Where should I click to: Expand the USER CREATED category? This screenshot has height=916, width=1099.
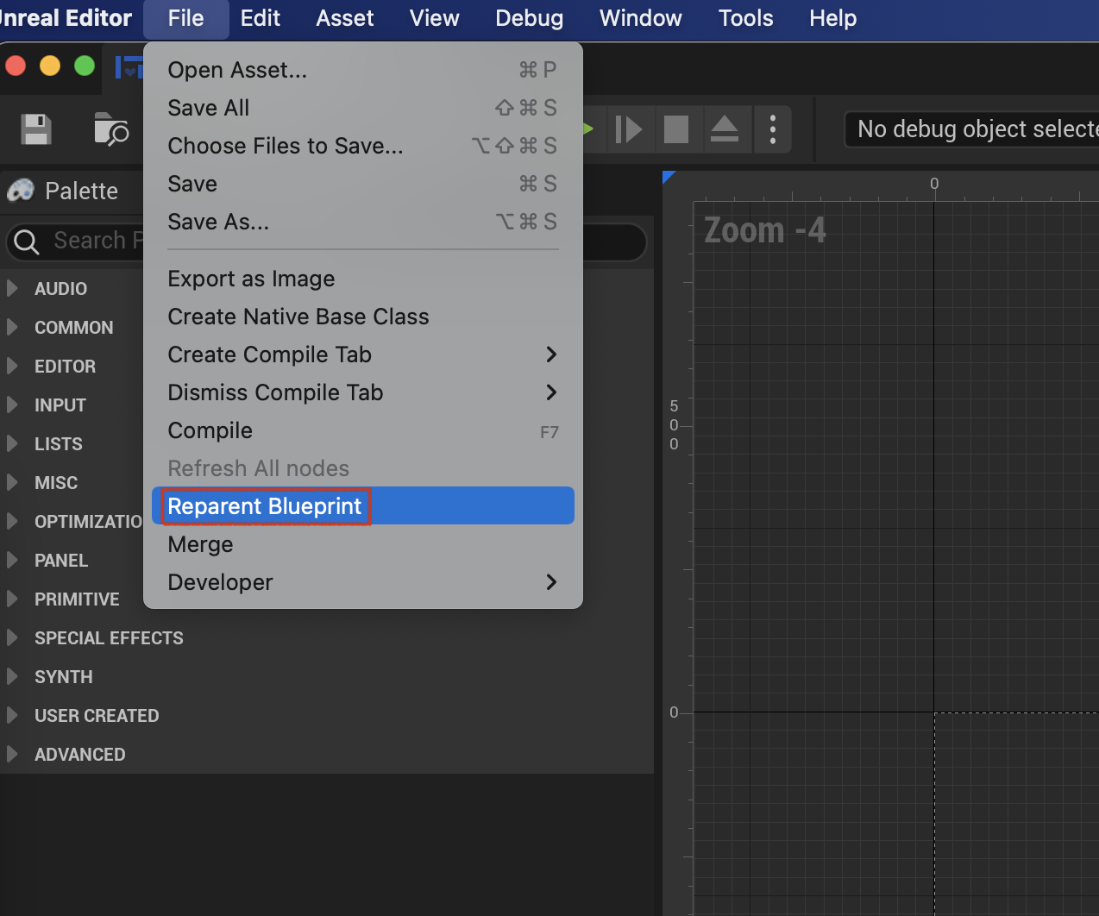12,715
